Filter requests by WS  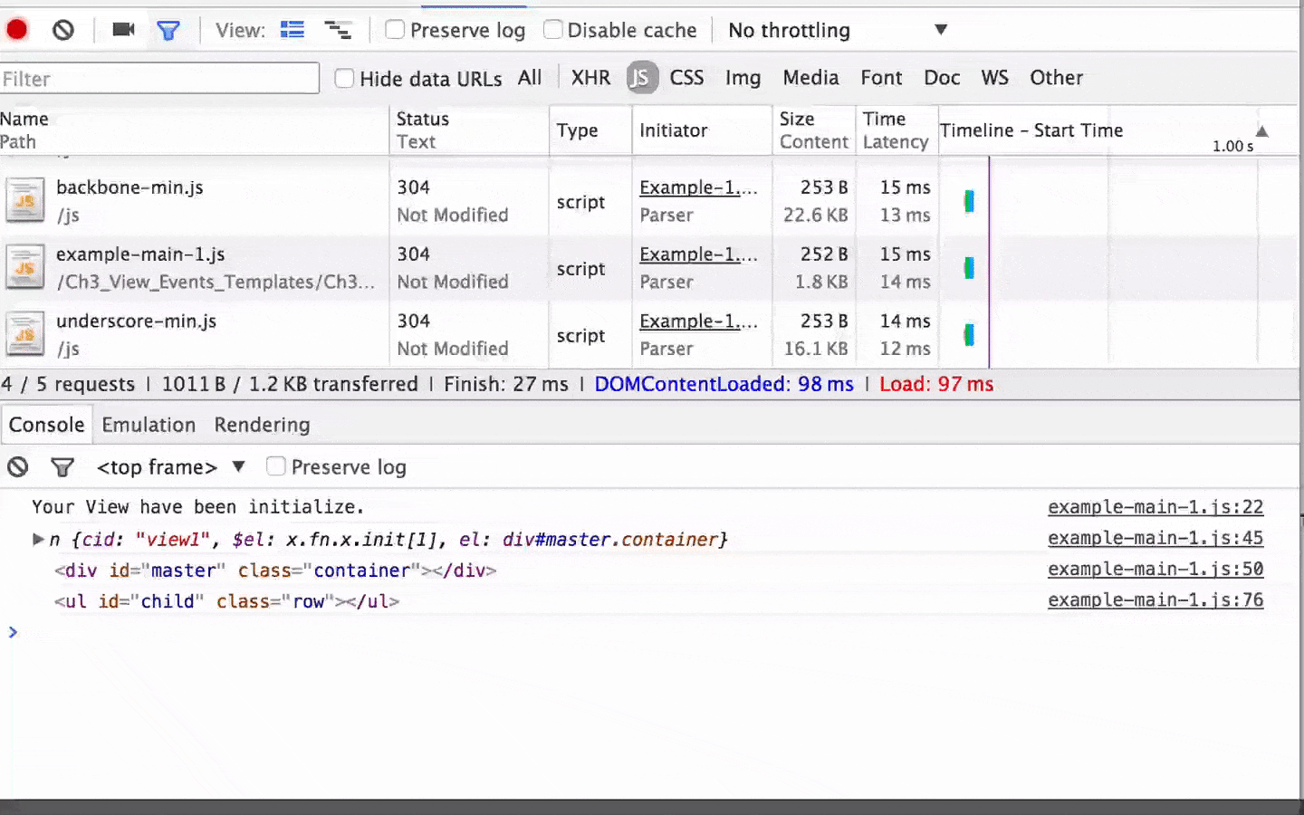click(995, 78)
